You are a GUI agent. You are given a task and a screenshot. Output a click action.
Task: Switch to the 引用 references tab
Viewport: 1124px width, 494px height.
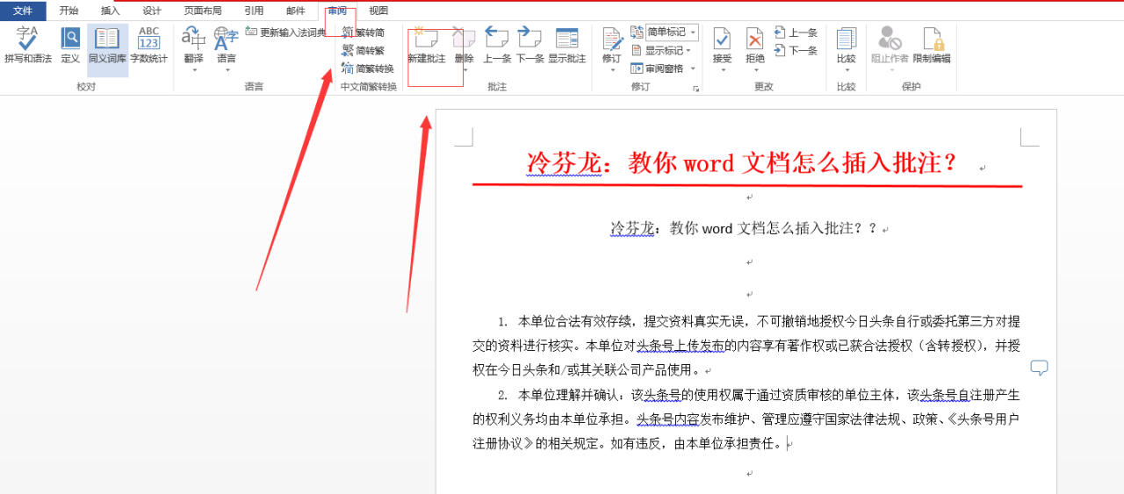point(254,11)
